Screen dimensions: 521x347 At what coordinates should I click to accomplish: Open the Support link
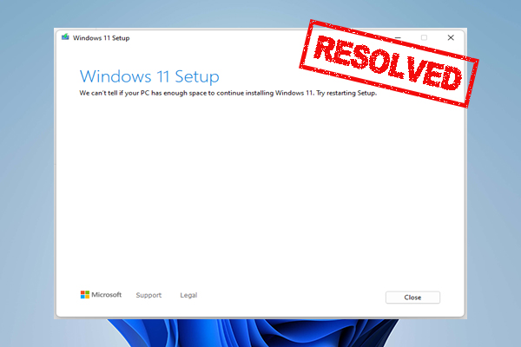(x=148, y=295)
